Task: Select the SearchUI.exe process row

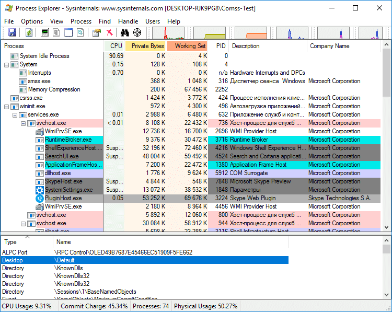Action: [x=191, y=157]
